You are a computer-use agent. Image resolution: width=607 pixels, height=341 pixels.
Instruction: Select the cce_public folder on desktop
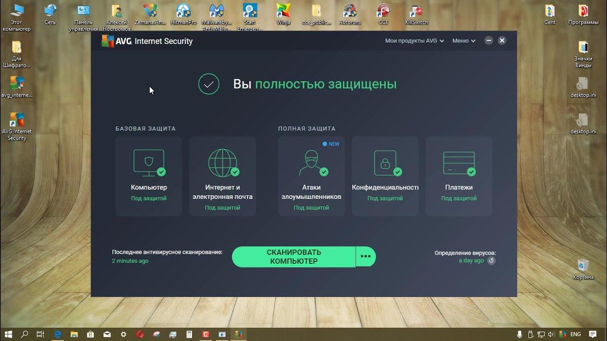[x=316, y=15]
